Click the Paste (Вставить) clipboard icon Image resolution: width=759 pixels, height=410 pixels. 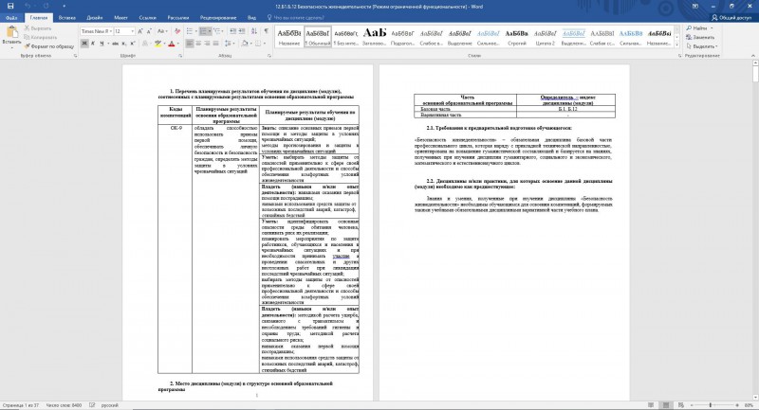[11, 32]
